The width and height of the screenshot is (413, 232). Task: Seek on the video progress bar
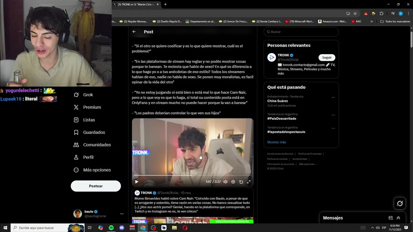(193, 175)
